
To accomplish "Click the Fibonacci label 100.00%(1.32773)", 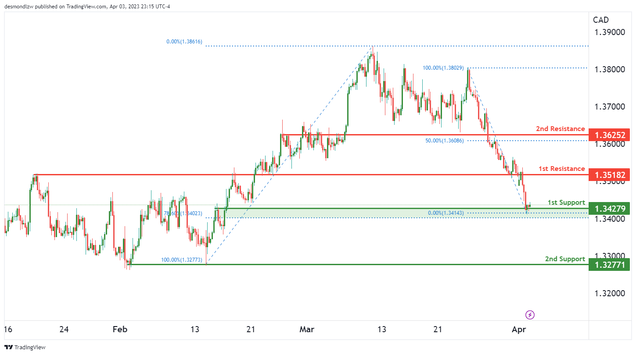I will (x=182, y=260).
